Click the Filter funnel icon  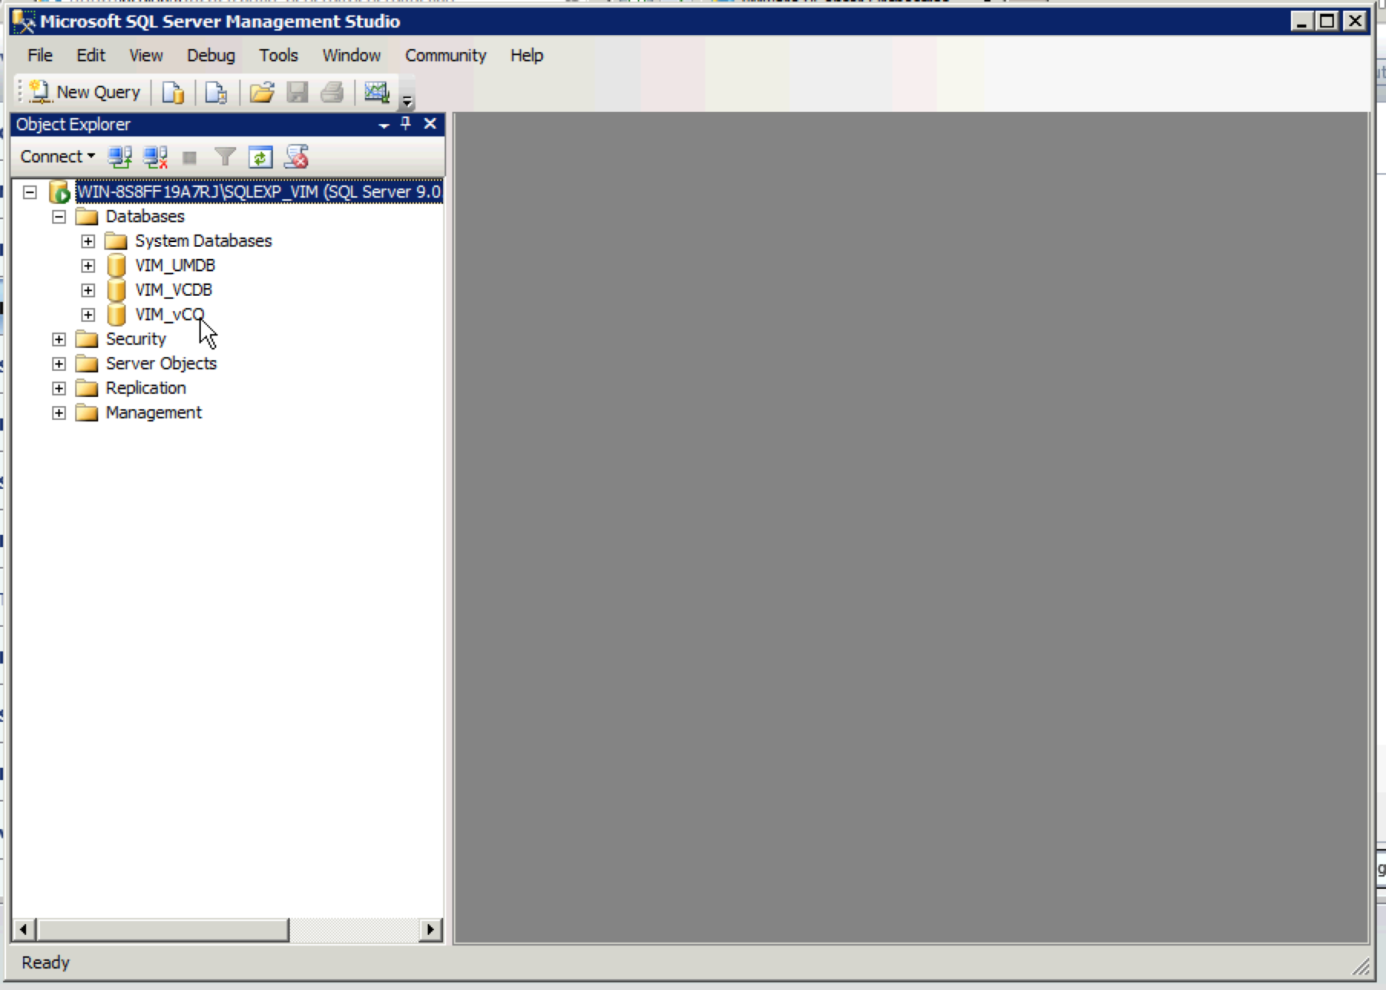pyautogui.click(x=225, y=157)
